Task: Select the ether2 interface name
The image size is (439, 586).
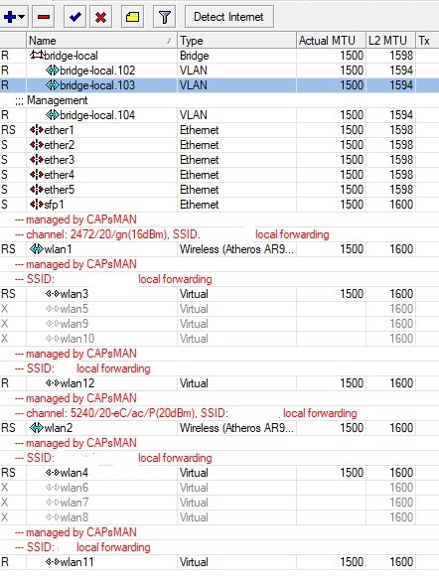Action: click(x=59, y=145)
